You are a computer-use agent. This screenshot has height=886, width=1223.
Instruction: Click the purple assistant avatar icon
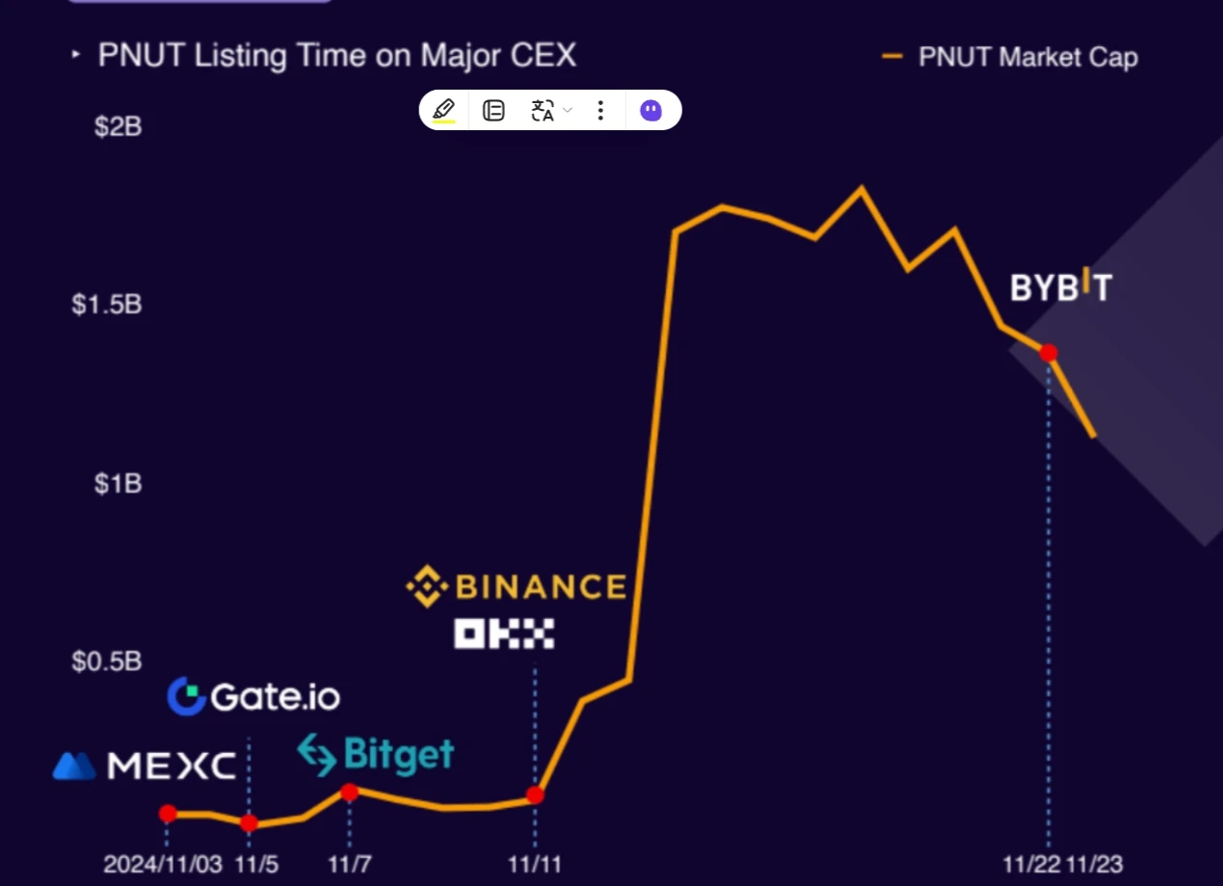point(651,110)
